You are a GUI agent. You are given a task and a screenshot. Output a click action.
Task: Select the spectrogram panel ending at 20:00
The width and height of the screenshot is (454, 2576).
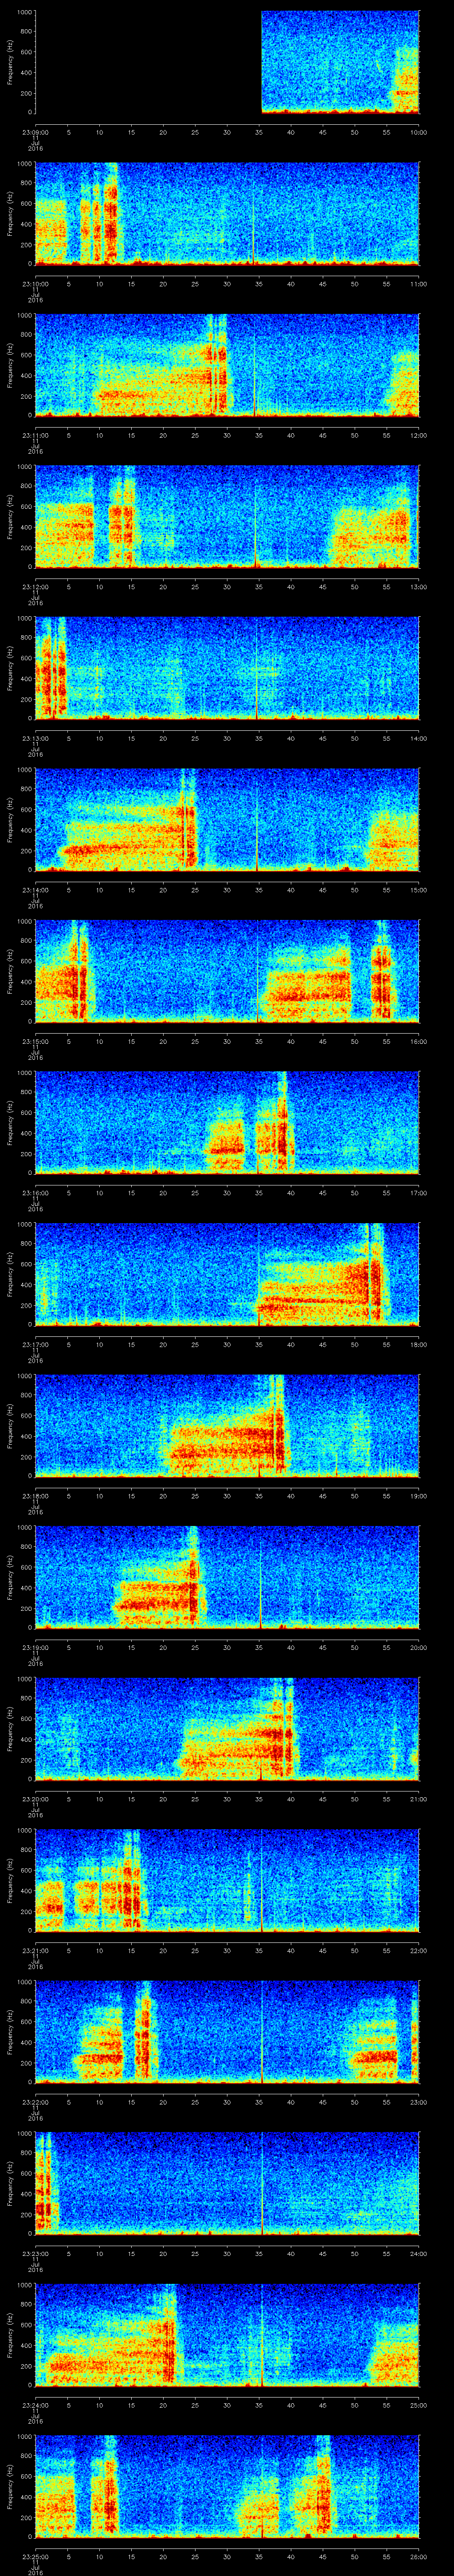(227, 1577)
